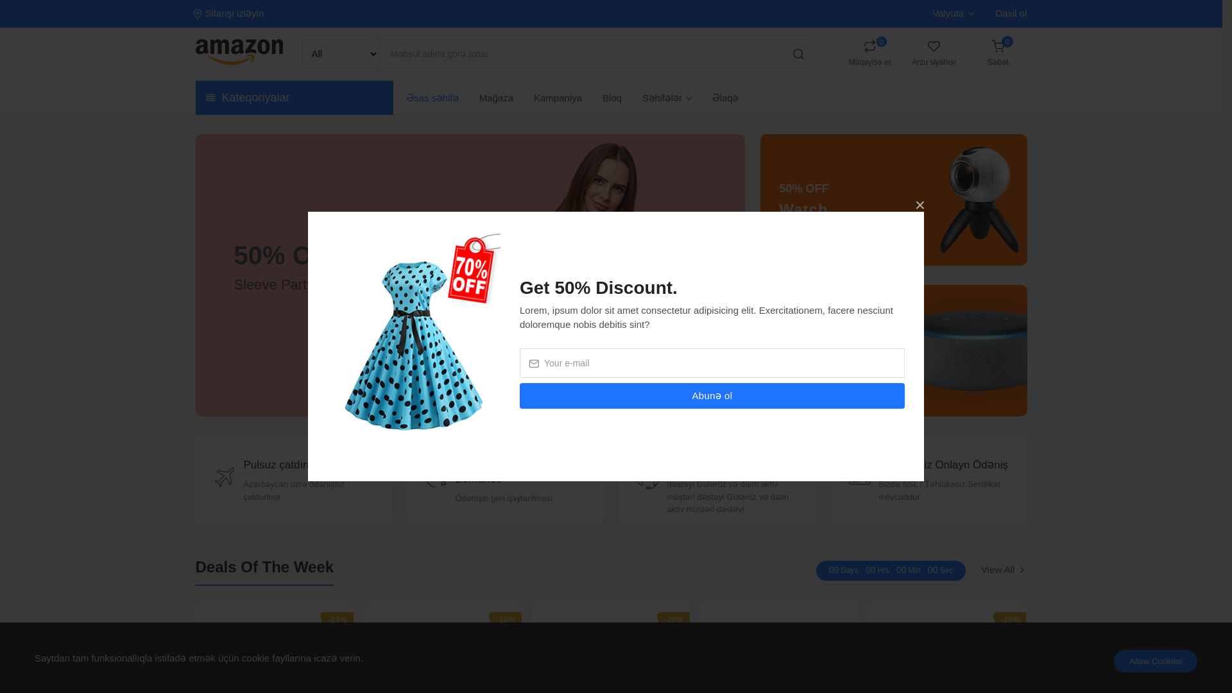This screenshot has height=693, width=1232.
Task: Click the Arzu siyahısı label
Action: (934, 62)
